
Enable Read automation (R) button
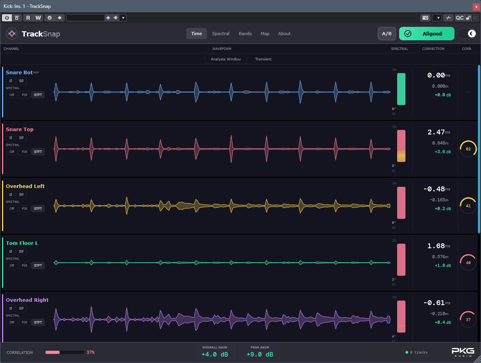pos(28,18)
